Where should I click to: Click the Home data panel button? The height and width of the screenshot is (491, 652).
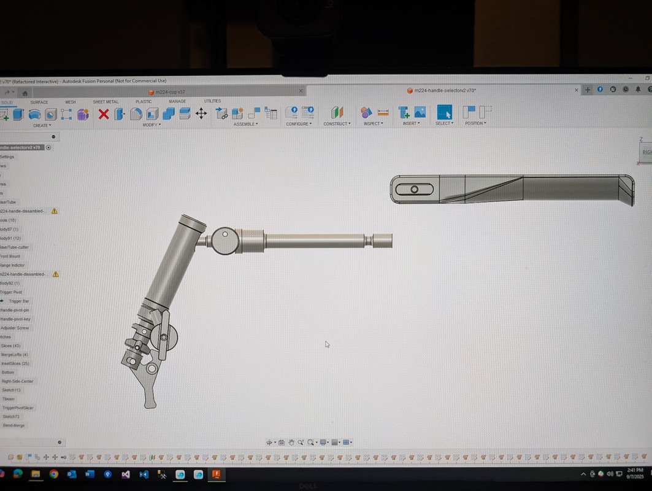(25, 93)
